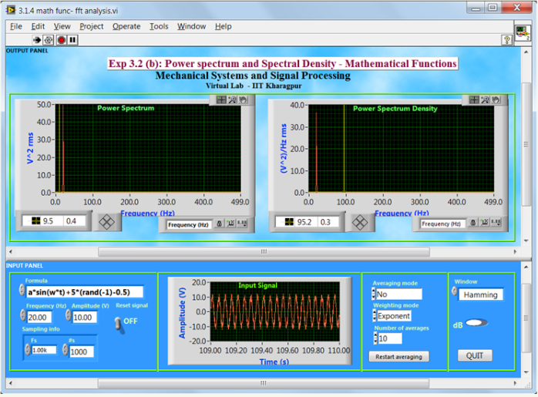Screen dimensions: 538x397
Task: Open the Window menu
Action: [x=191, y=26]
